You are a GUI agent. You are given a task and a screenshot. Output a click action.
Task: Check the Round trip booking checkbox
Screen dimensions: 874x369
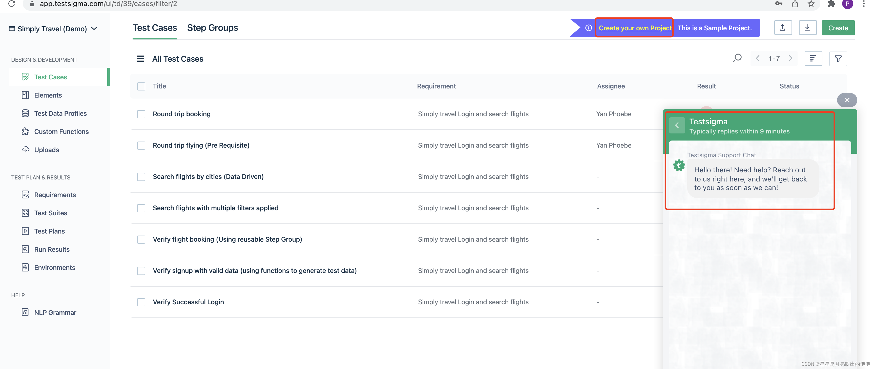point(141,114)
